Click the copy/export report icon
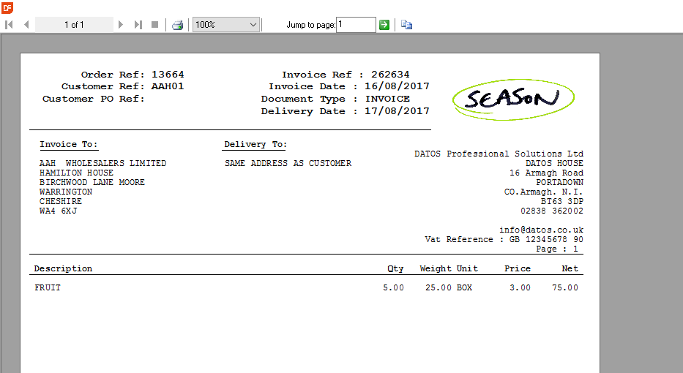 click(x=406, y=25)
